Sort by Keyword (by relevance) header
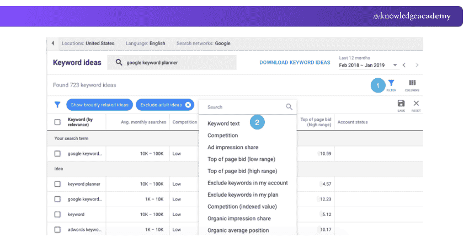The width and height of the screenshot is (469, 248). coord(80,122)
